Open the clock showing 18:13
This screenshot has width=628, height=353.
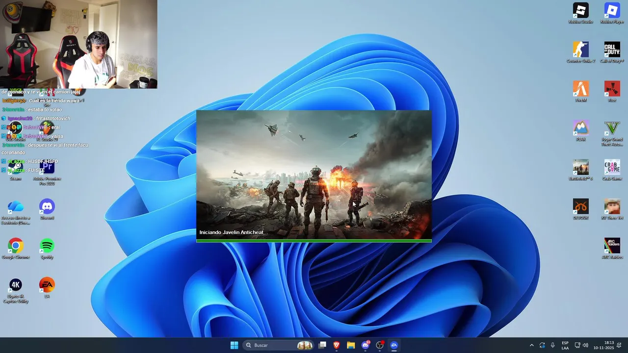tap(603, 345)
